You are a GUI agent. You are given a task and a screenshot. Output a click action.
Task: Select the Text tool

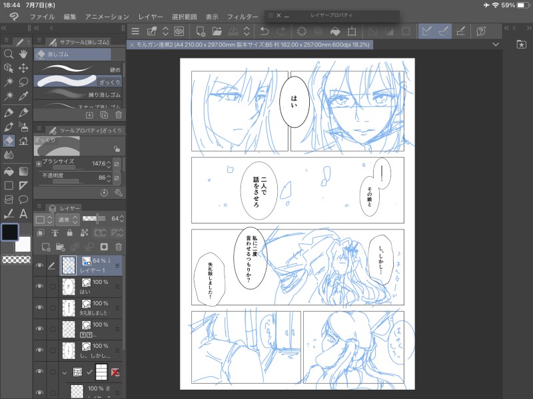pyautogui.click(x=23, y=213)
